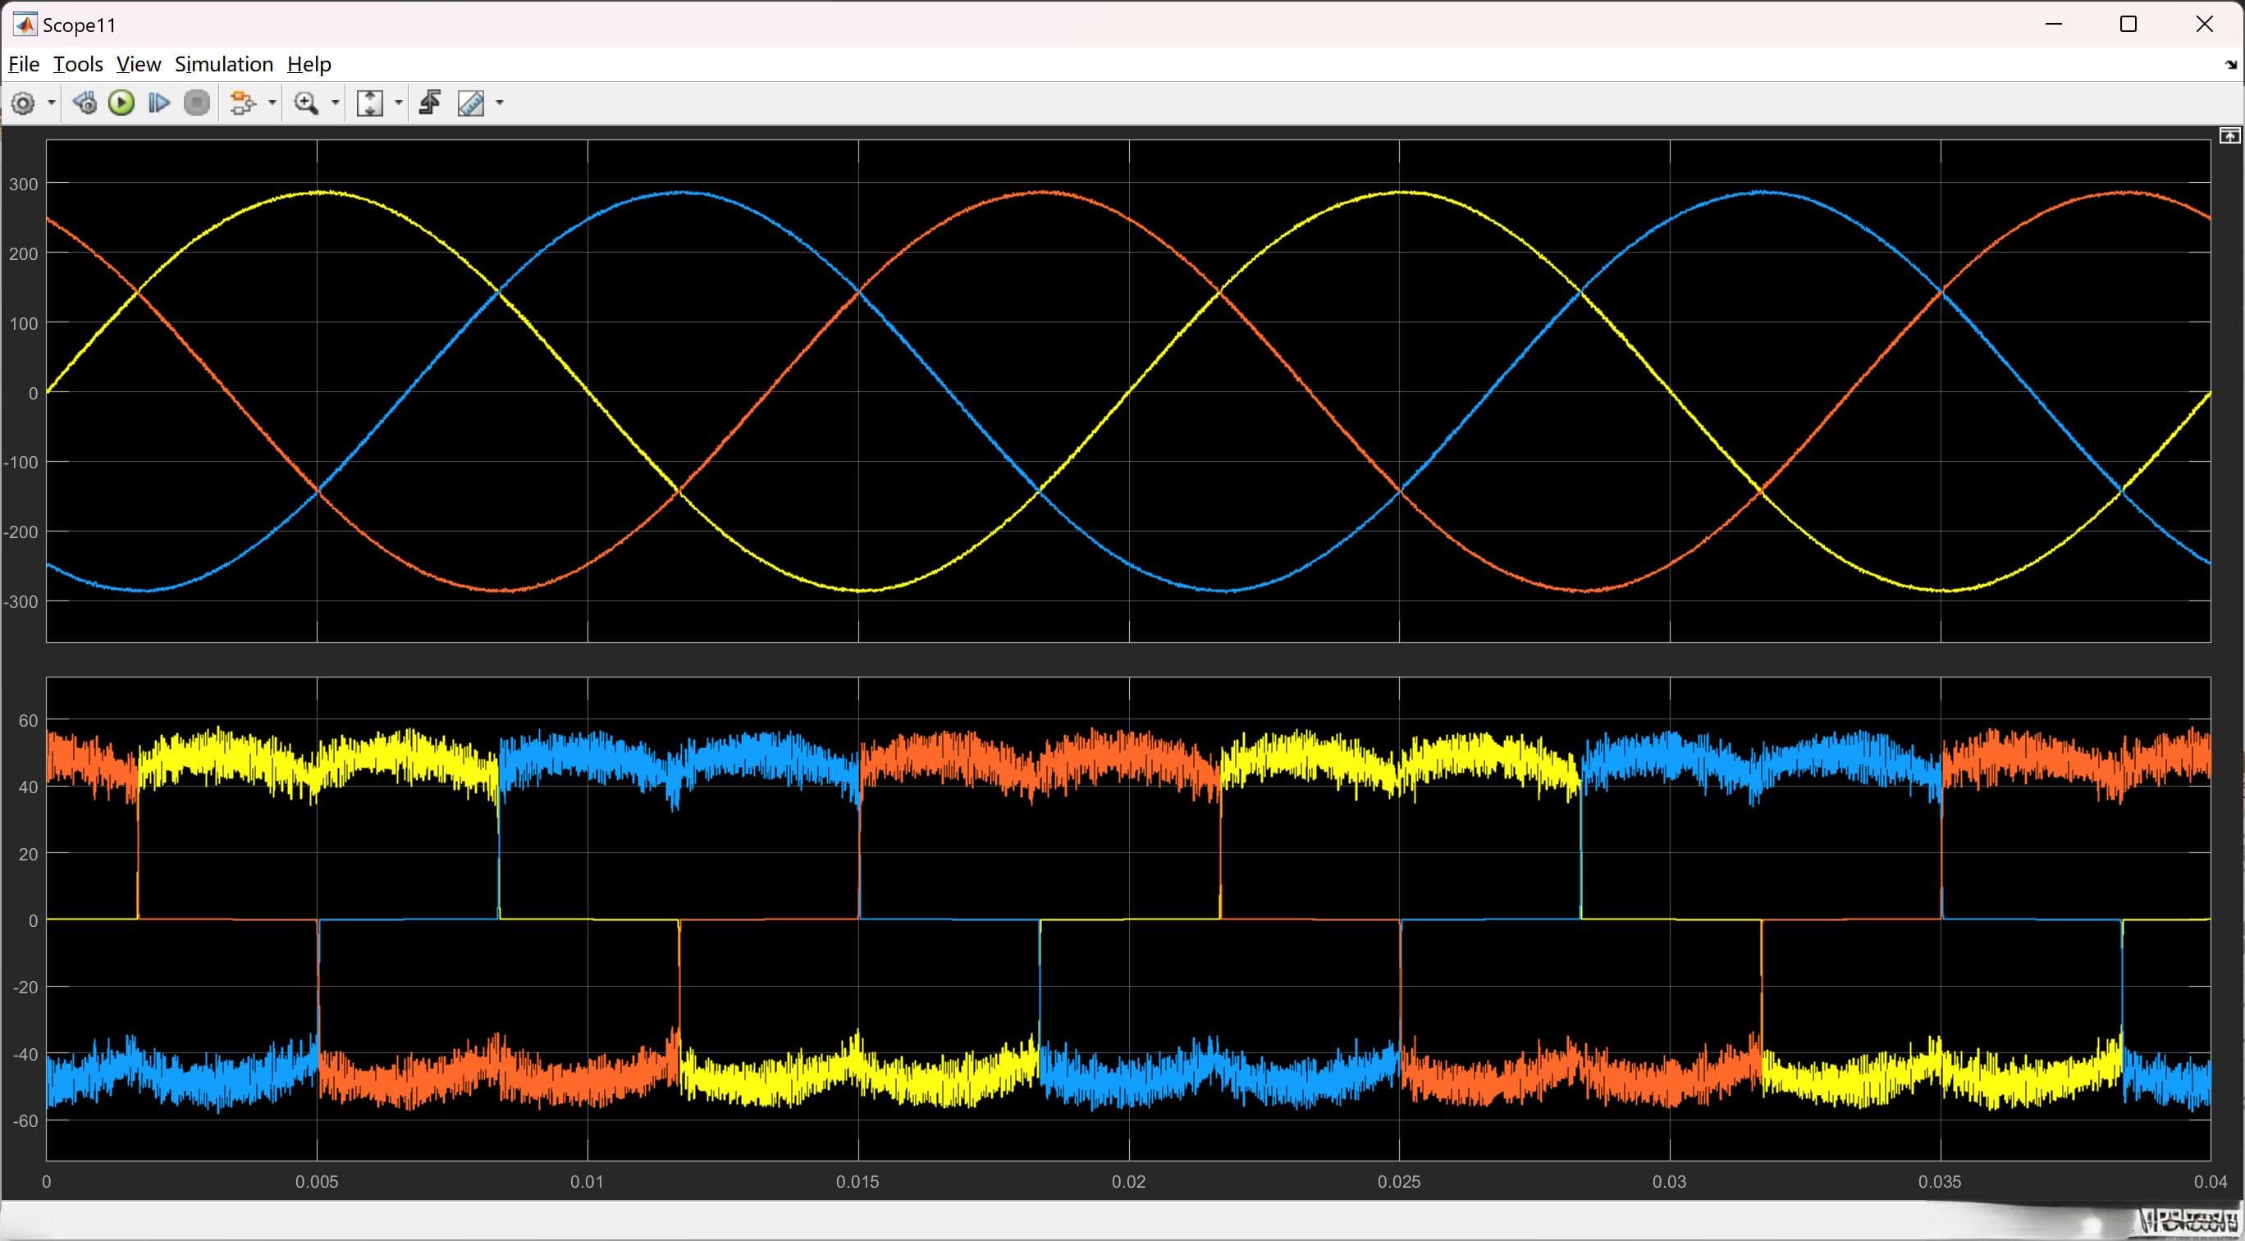Image resolution: width=2245 pixels, height=1241 pixels.
Task: Run the simulation with green play button
Action: [x=121, y=103]
